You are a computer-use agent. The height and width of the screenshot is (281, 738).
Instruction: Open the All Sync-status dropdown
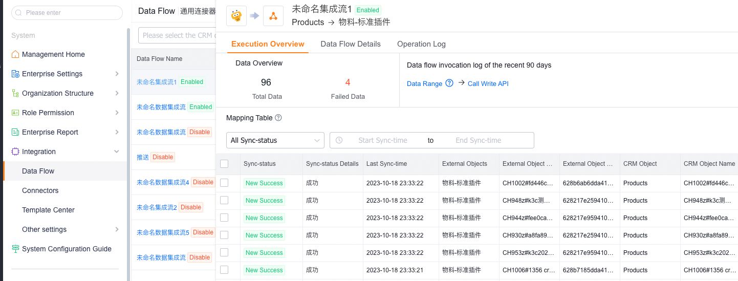(x=275, y=140)
